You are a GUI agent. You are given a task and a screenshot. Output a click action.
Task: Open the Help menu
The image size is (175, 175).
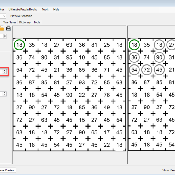56,10
